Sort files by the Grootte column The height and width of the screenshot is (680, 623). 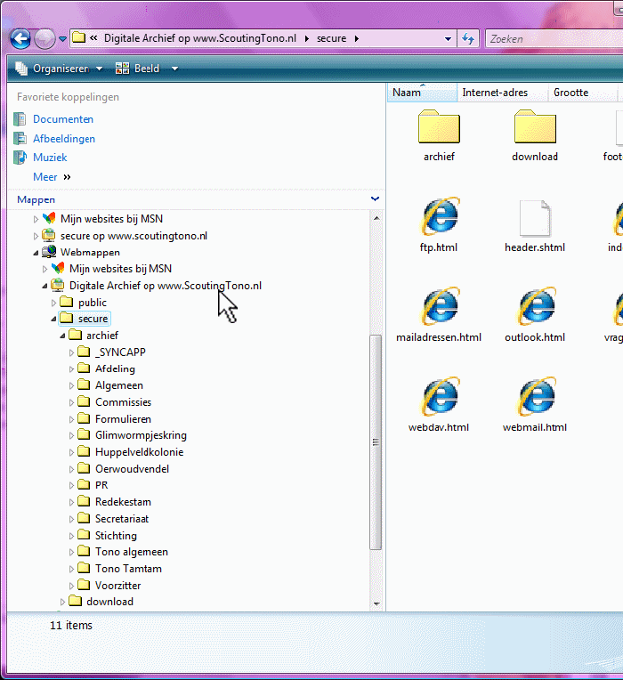tap(570, 93)
